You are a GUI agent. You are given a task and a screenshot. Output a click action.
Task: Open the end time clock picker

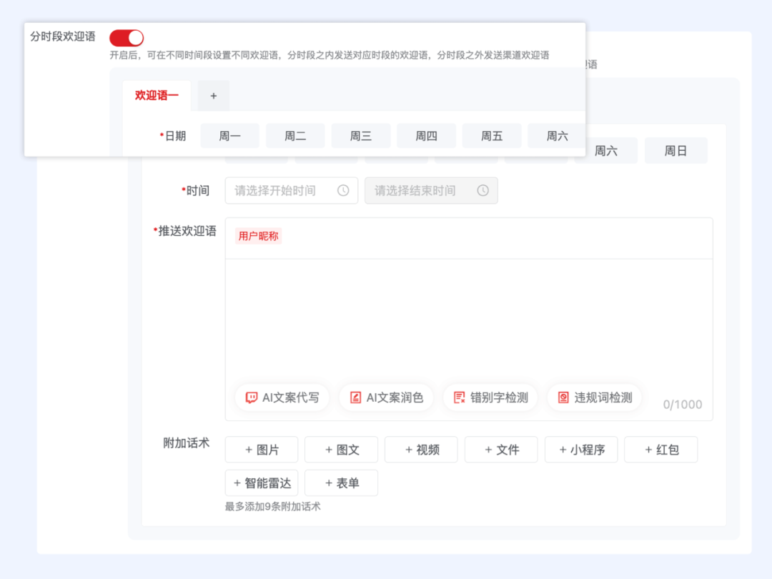(x=483, y=190)
